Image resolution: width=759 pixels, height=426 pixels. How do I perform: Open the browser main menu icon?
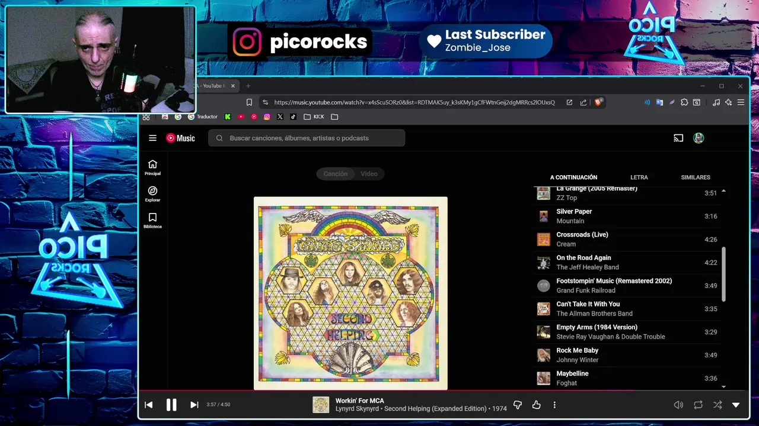(x=741, y=102)
